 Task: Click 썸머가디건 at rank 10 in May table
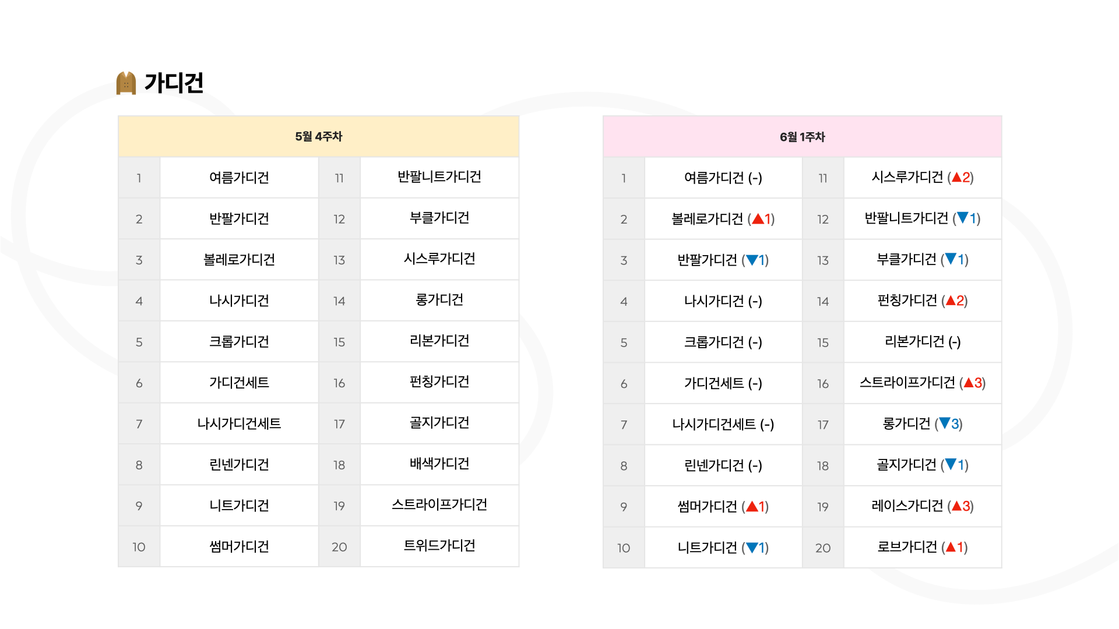pos(239,546)
